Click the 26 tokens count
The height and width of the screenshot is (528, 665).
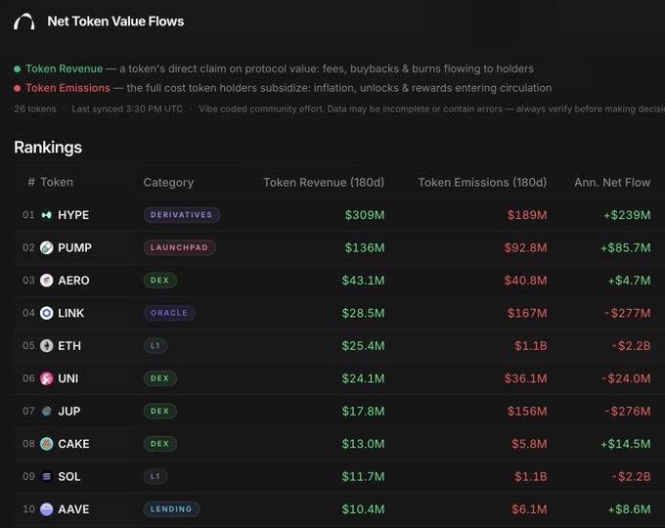pyautogui.click(x=35, y=109)
